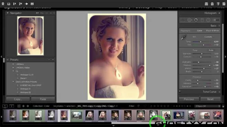Apply the Desat 1 preset
This screenshot has width=227, height=127.
(24, 78)
